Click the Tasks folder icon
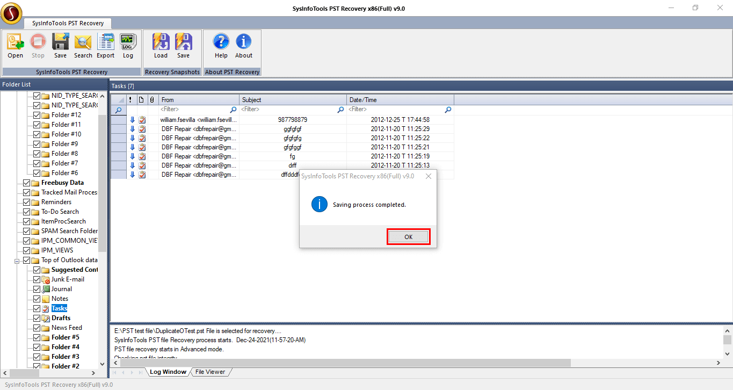 coord(46,308)
